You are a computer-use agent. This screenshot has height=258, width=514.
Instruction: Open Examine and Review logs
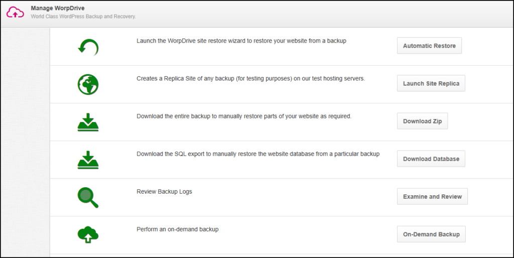pyautogui.click(x=432, y=196)
